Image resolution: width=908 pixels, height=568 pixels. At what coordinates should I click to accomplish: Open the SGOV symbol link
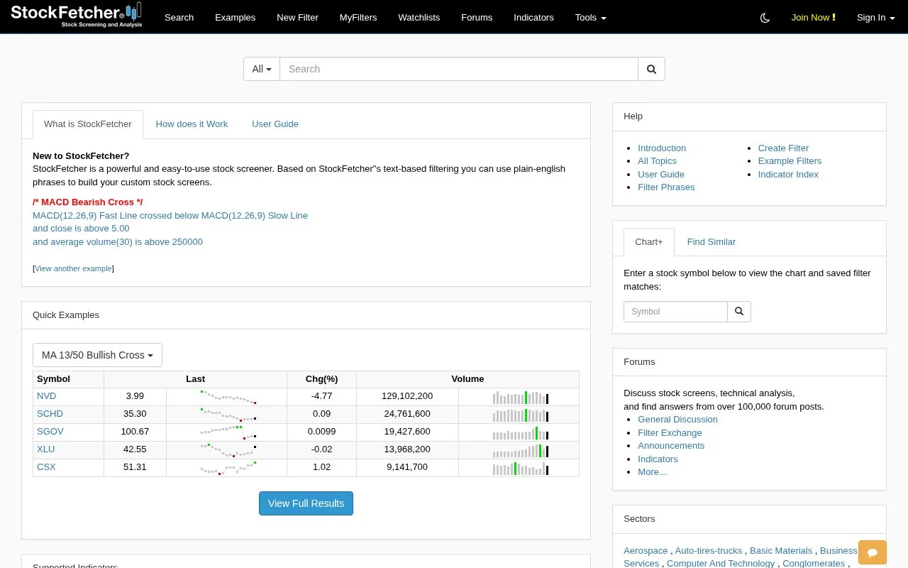pos(50,432)
